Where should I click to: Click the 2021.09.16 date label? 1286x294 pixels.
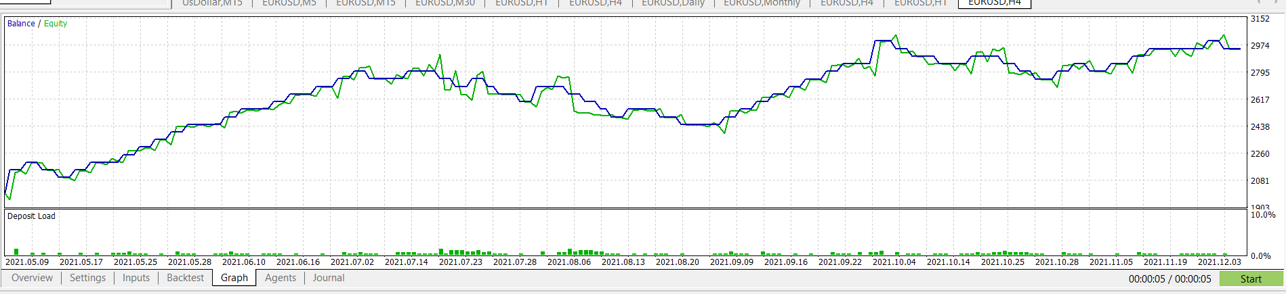(x=786, y=262)
